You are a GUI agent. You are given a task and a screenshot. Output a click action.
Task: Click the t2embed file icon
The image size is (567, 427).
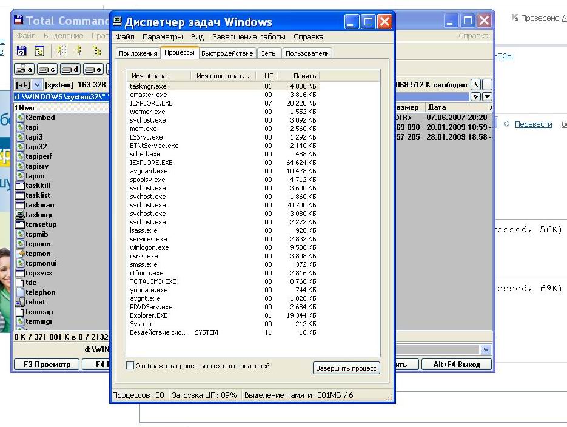click(20, 118)
